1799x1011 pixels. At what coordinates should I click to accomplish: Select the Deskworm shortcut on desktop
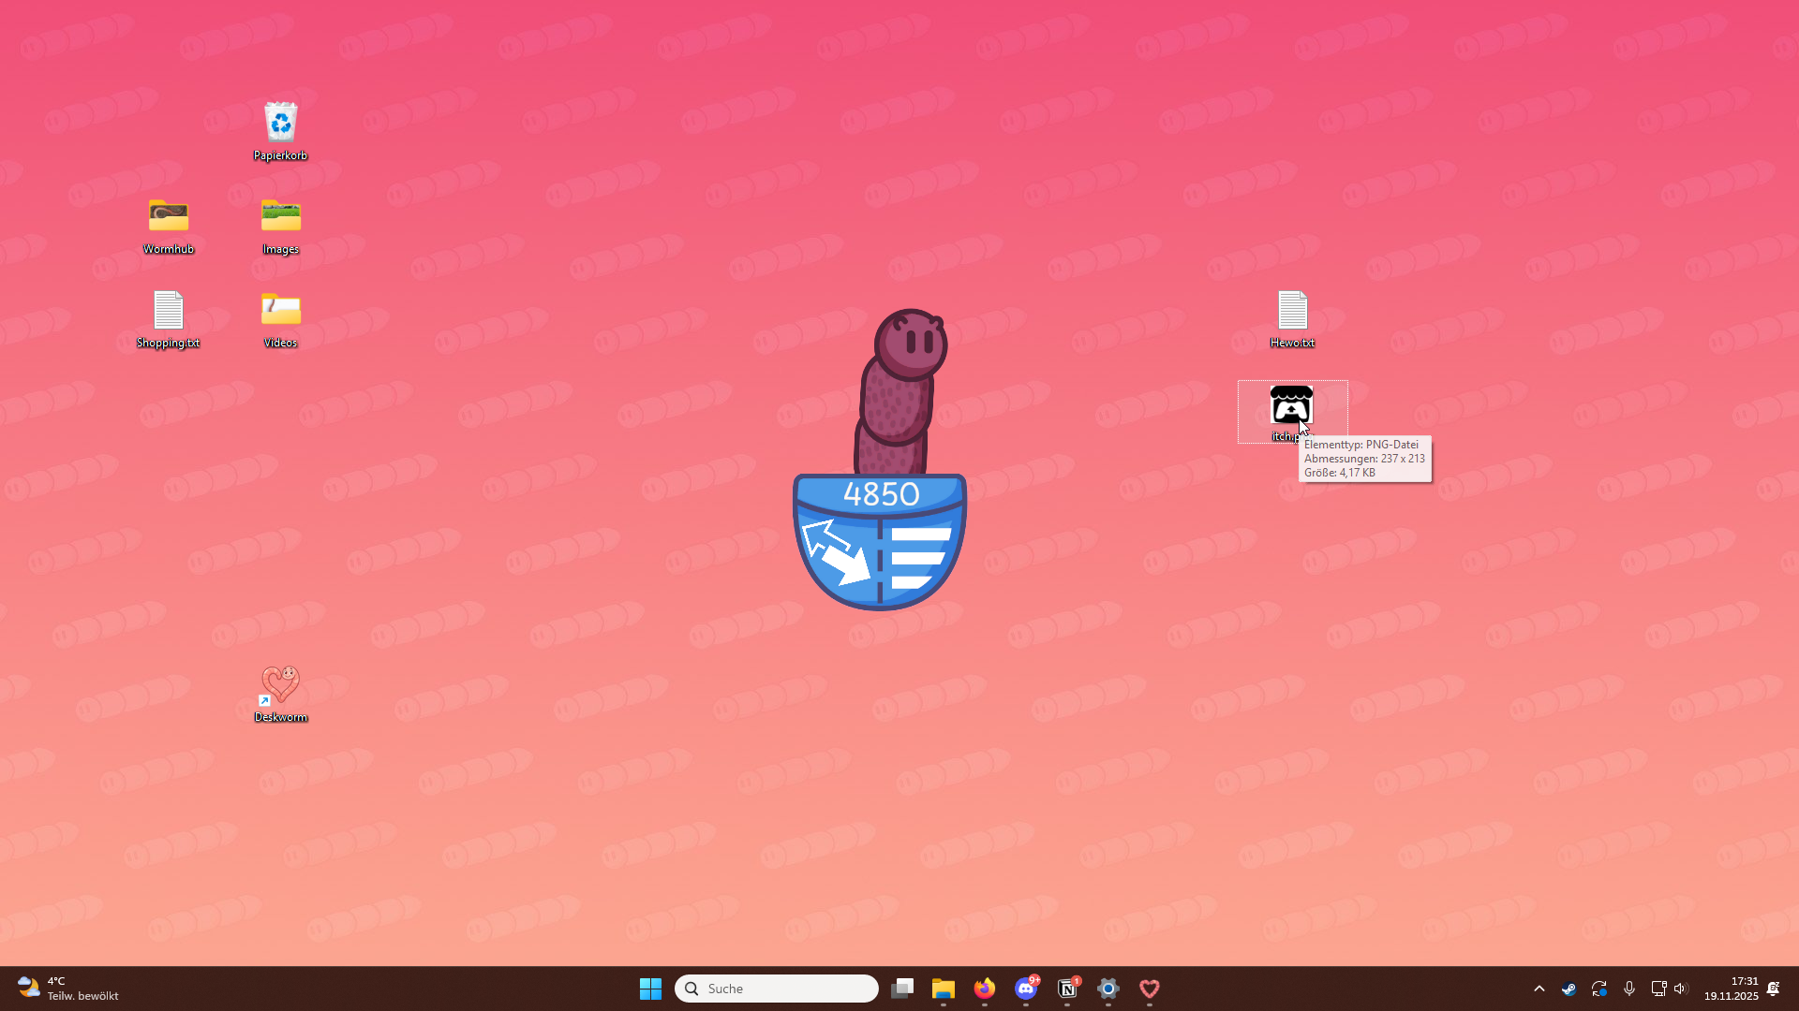tap(280, 685)
